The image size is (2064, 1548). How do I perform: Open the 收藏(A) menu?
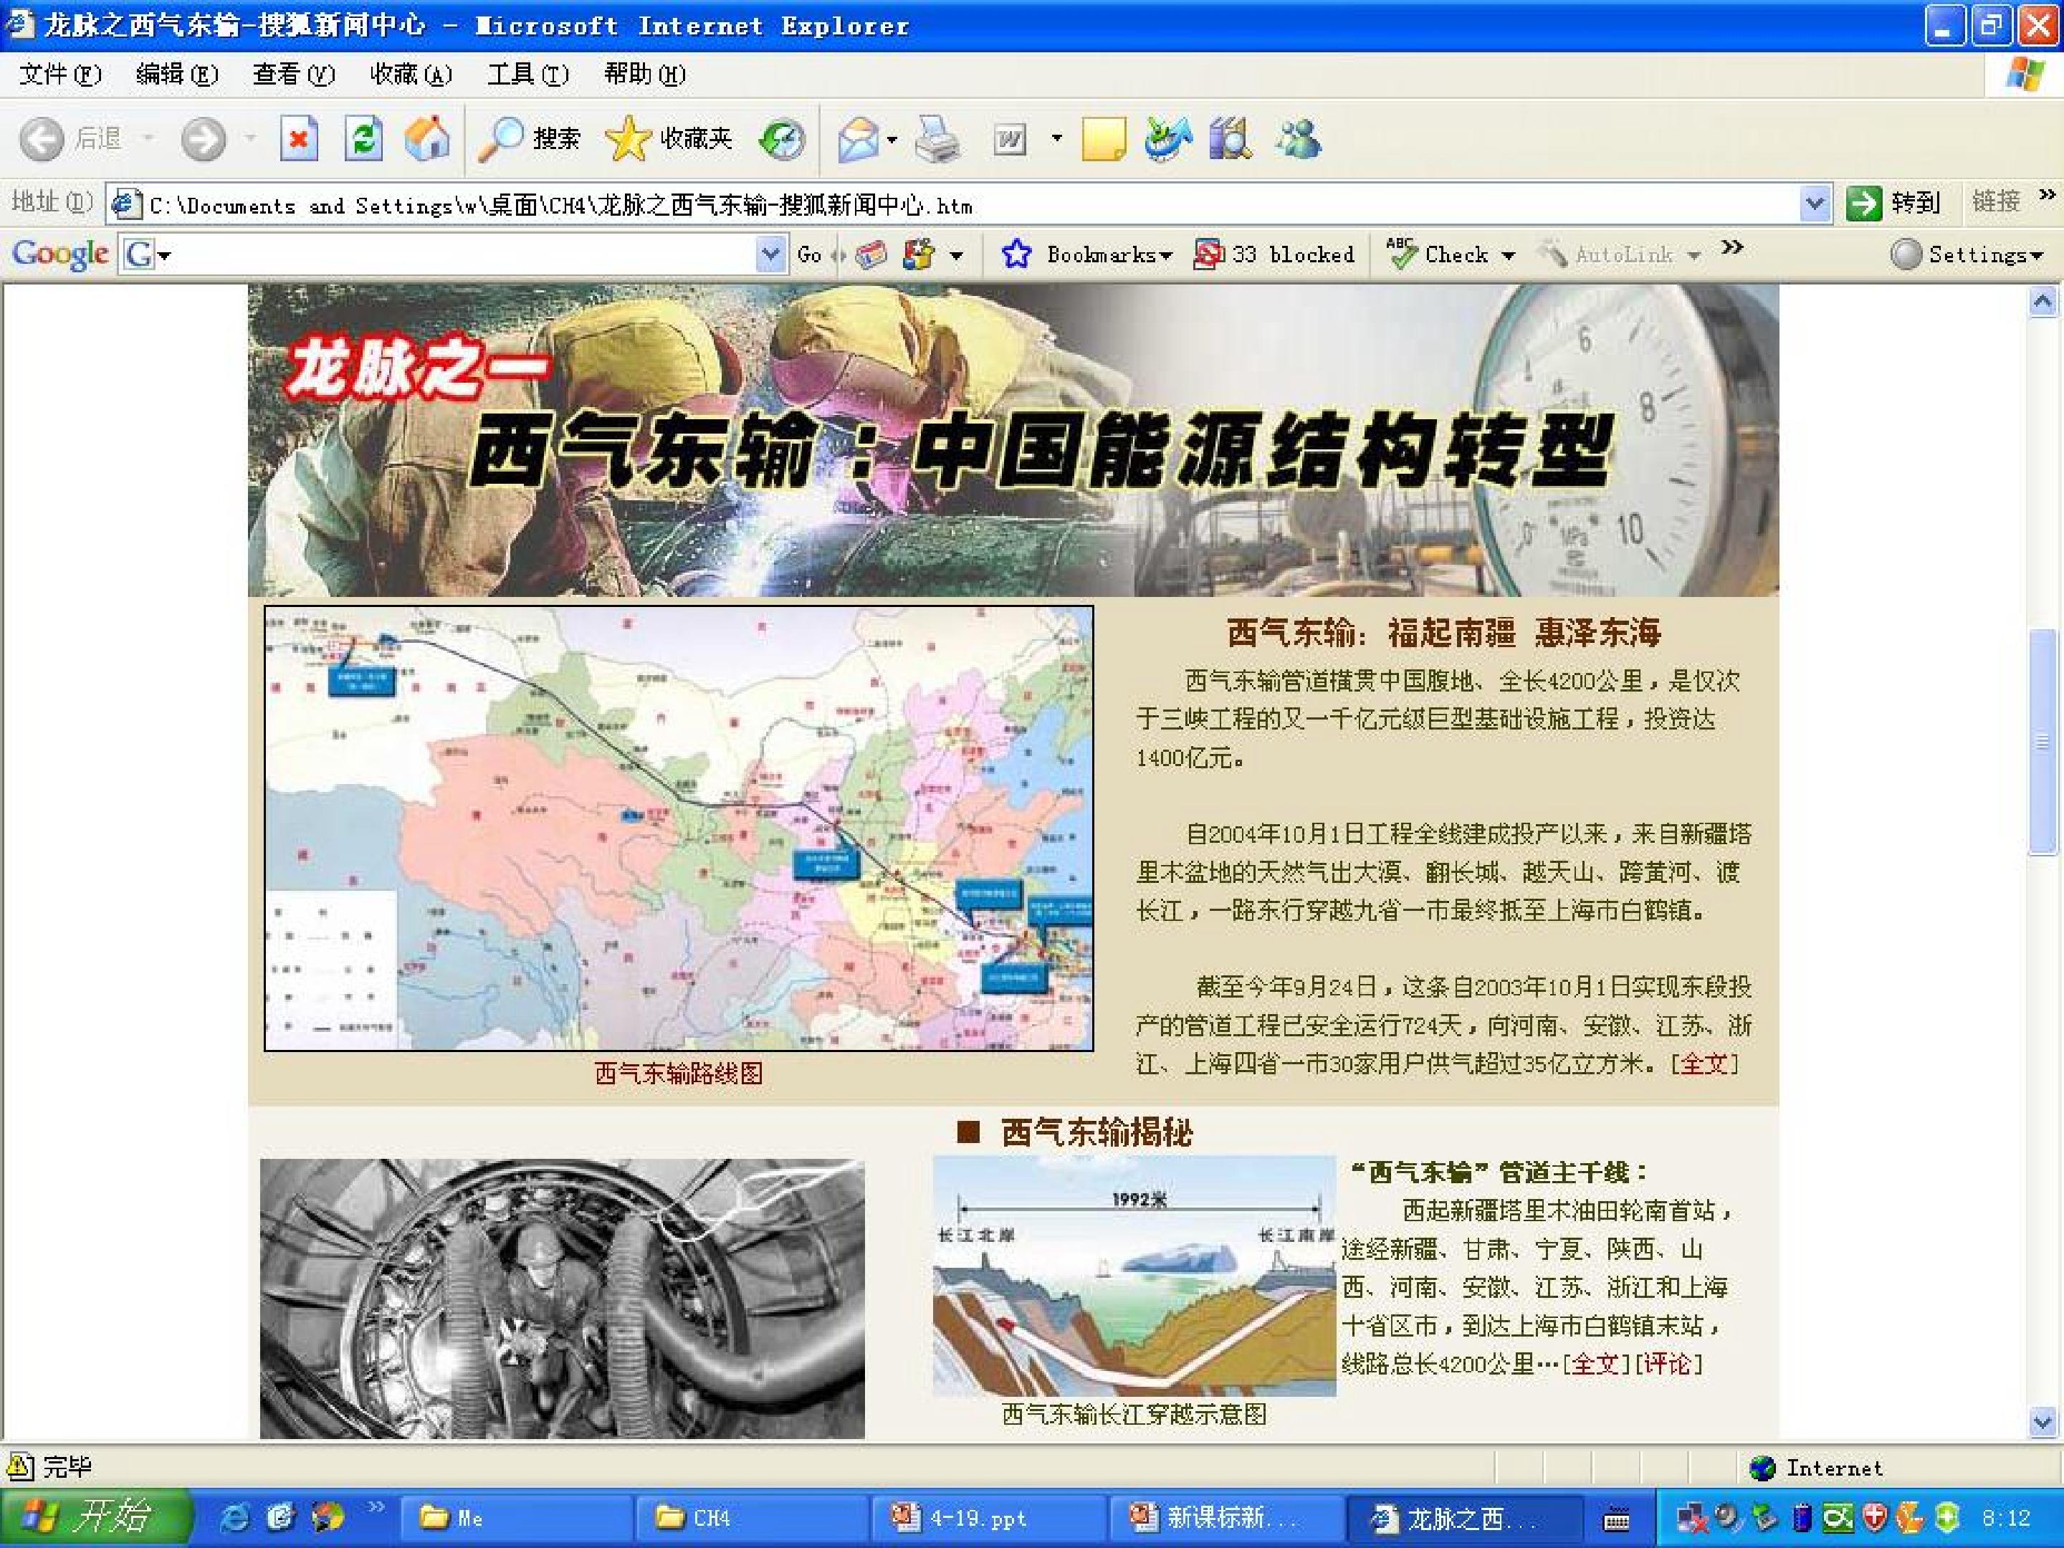(411, 74)
